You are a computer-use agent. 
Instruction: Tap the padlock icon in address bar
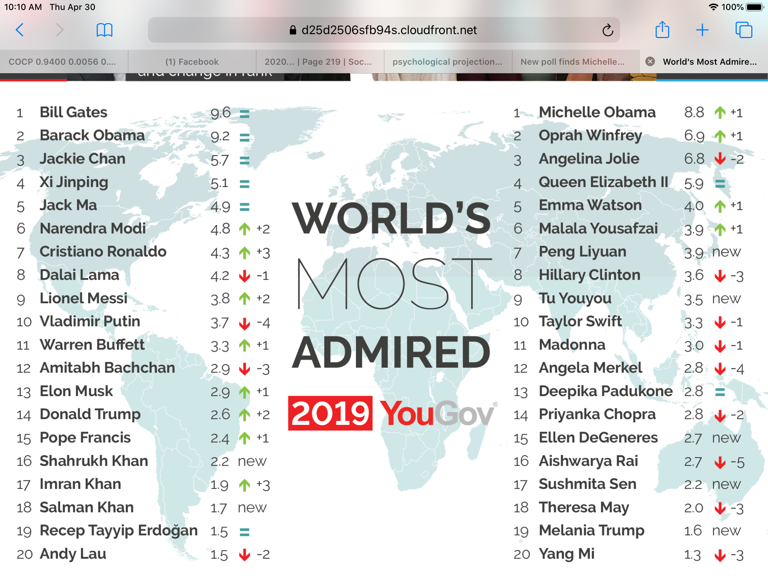(x=293, y=30)
